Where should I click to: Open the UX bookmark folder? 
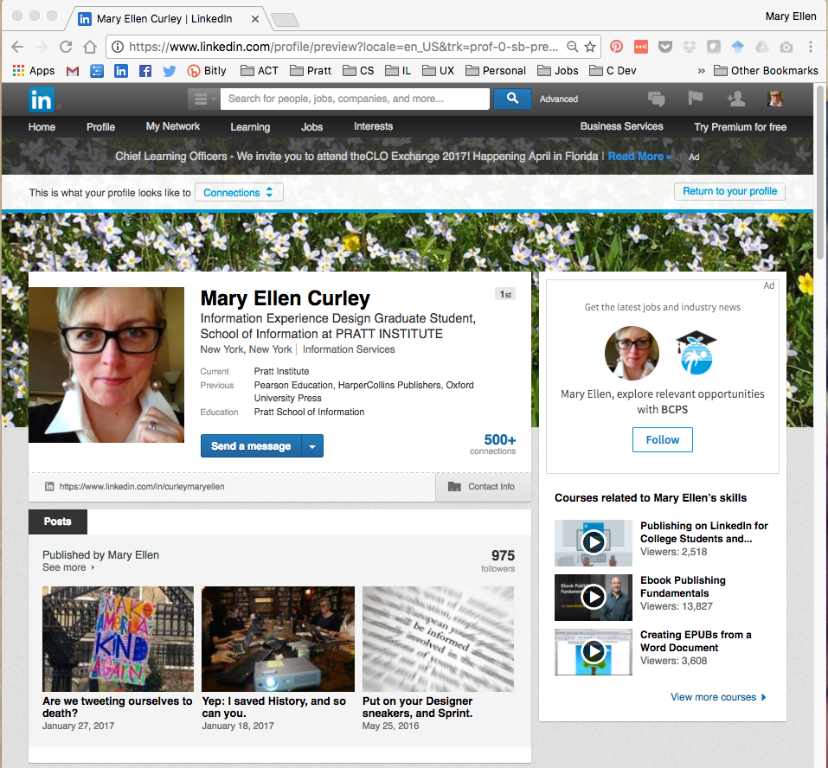coord(439,71)
